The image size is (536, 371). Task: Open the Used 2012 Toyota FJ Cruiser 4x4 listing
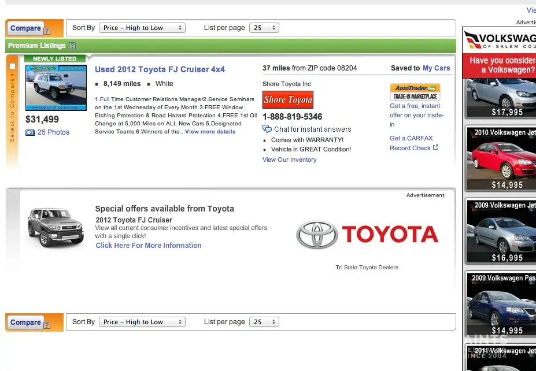[160, 69]
